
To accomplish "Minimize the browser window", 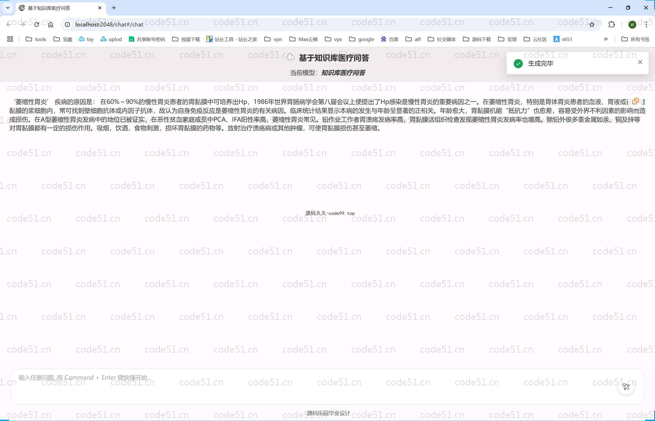I will 610,8.
